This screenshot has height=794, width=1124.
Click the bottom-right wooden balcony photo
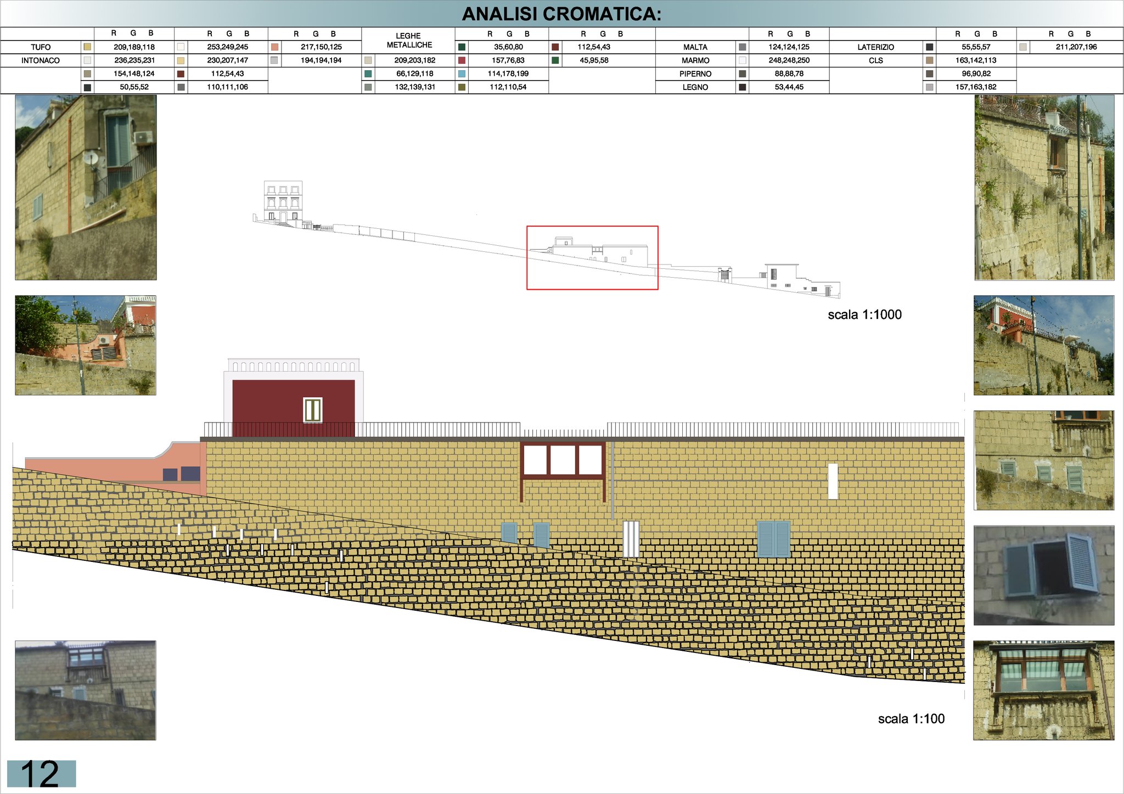pos(1043,690)
